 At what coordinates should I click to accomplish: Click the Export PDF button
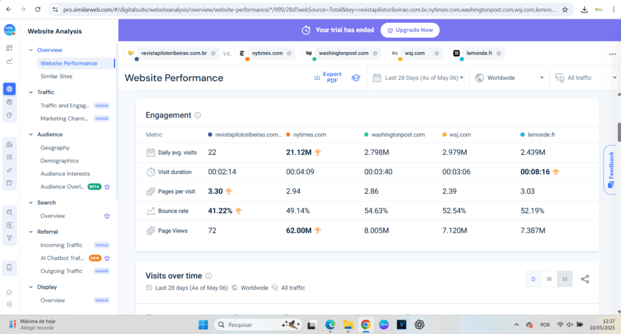click(x=327, y=78)
